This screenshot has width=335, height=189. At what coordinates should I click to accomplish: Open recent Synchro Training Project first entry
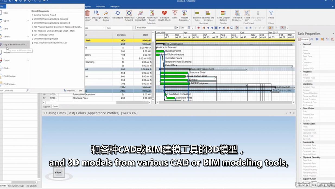(x=44, y=15)
